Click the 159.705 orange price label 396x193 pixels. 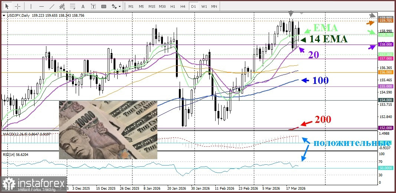385,21
